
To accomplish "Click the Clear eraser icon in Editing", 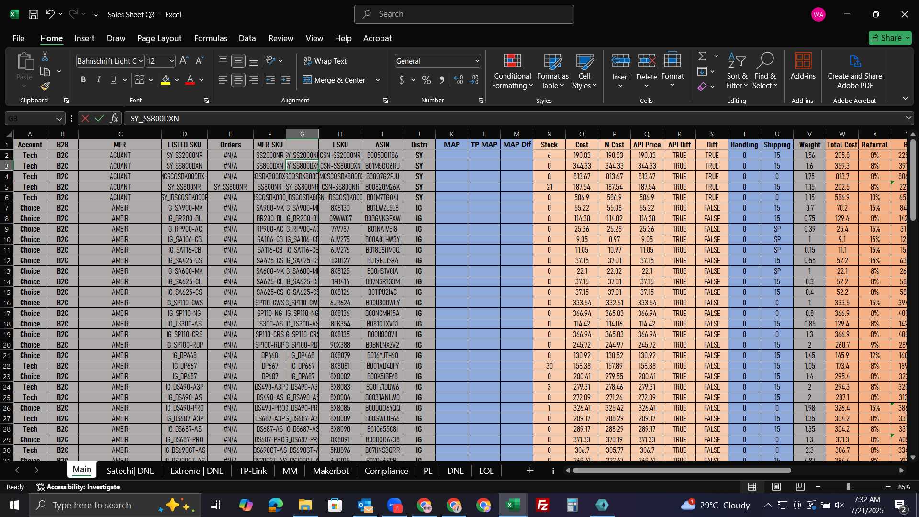I will pyautogui.click(x=702, y=87).
